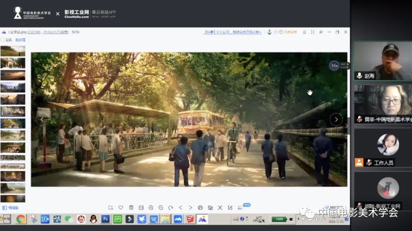Click the batch operation link beside select all

coord(20,40)
